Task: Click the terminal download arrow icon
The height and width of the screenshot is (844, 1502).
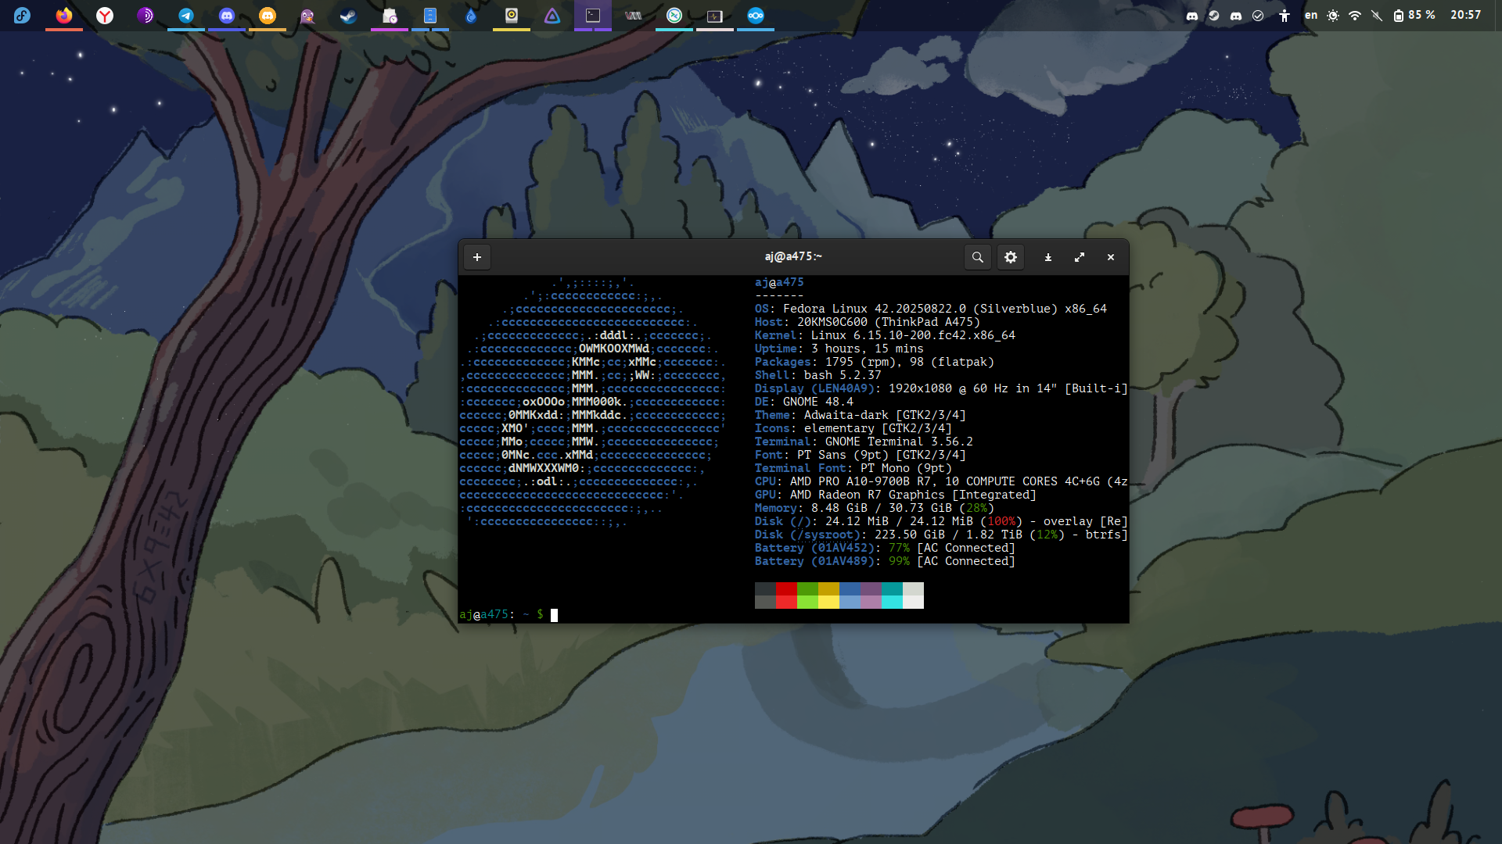Action: [x=1047, y=257]
